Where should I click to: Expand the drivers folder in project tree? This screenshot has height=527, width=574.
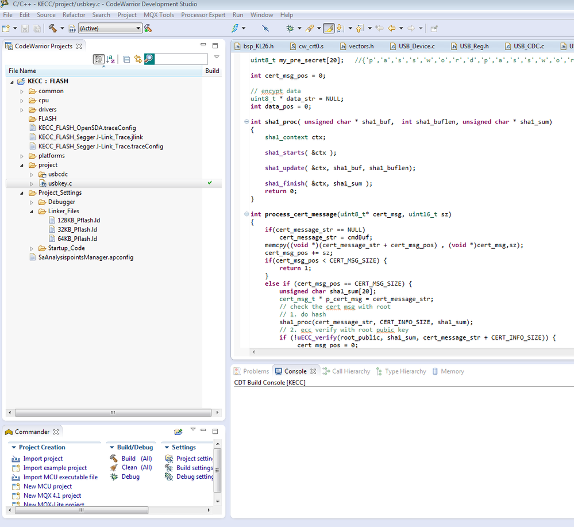coord(22,110)
